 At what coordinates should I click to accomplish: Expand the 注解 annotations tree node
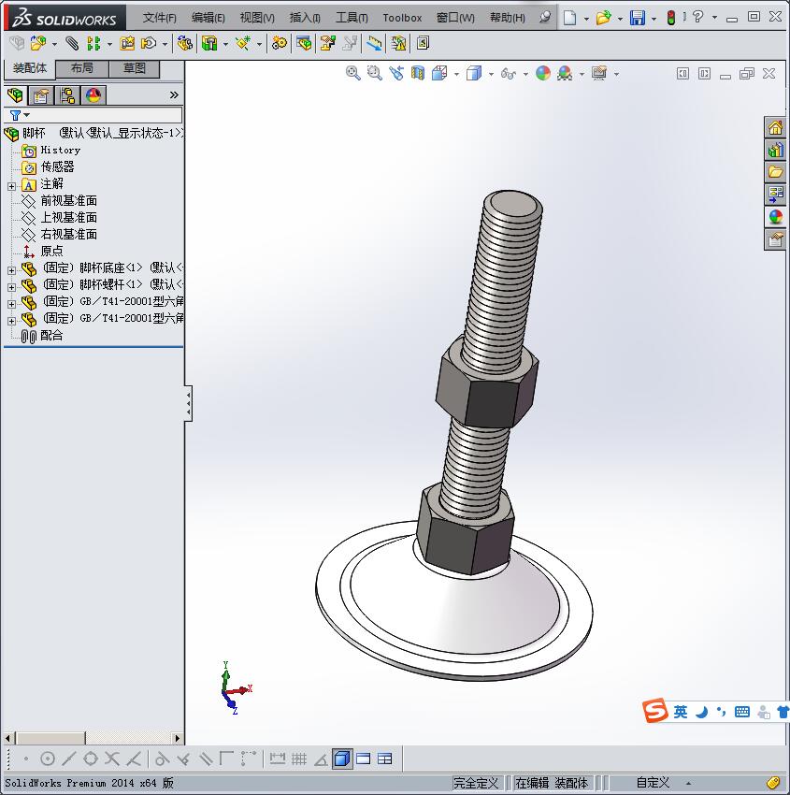pyautogui.click(x=11, y=186)
